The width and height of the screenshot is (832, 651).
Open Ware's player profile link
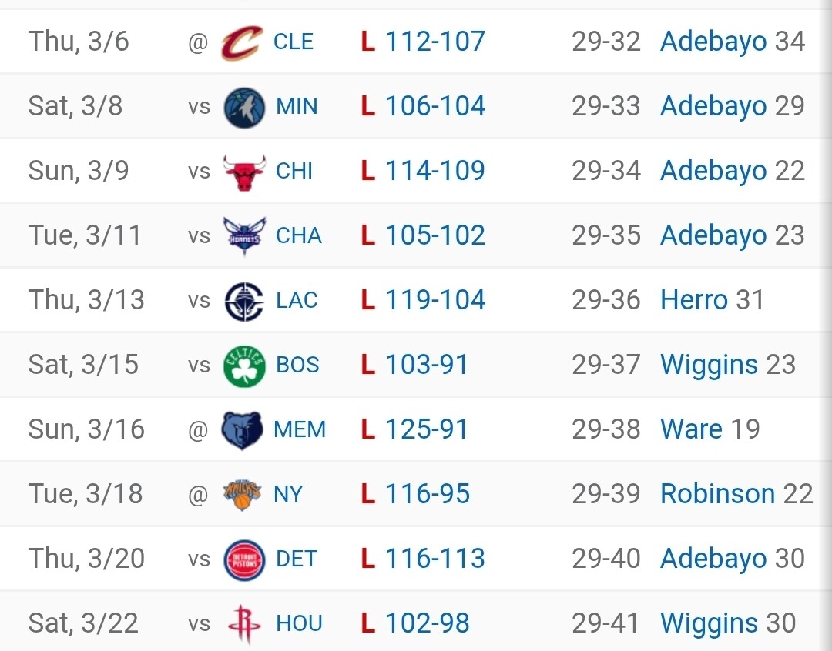[x=691, y=429]
